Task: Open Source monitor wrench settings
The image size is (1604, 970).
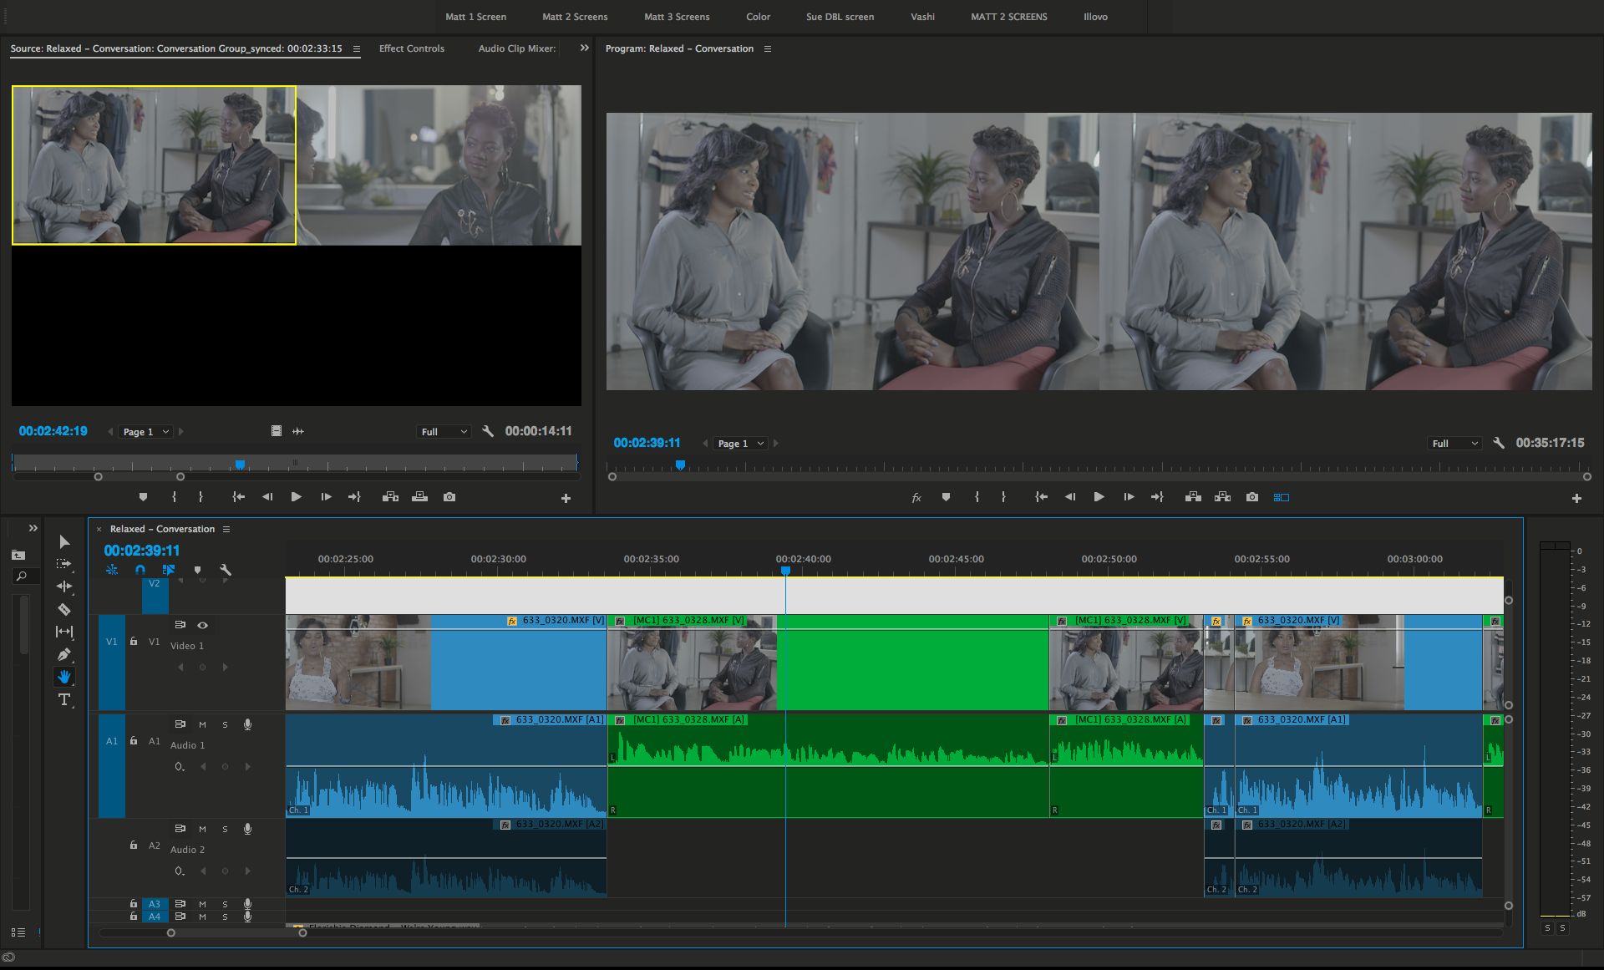Action: click(488, 431)
